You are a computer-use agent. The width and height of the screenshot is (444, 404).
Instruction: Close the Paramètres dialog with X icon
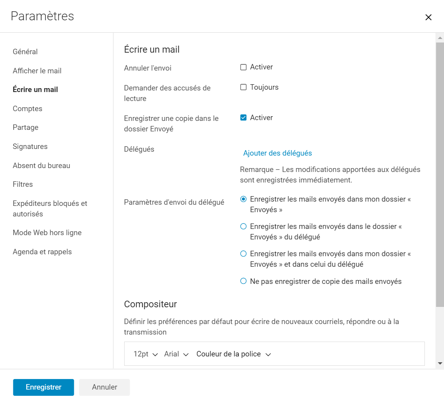coord(428,17)
